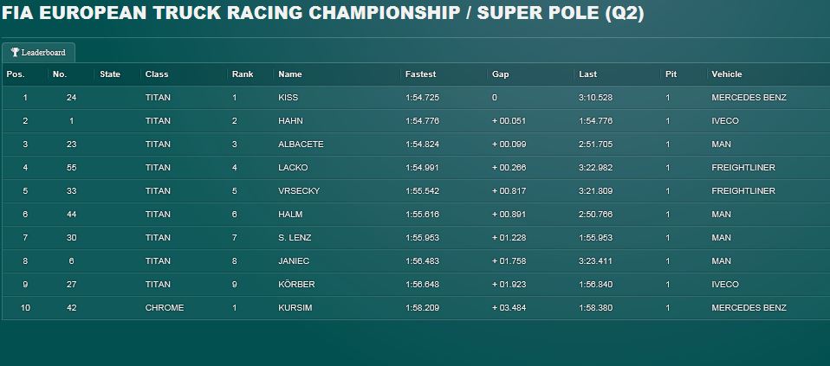Select the HAHN driver name
This screenshot has height=366, width=830.
pos(290,121)
